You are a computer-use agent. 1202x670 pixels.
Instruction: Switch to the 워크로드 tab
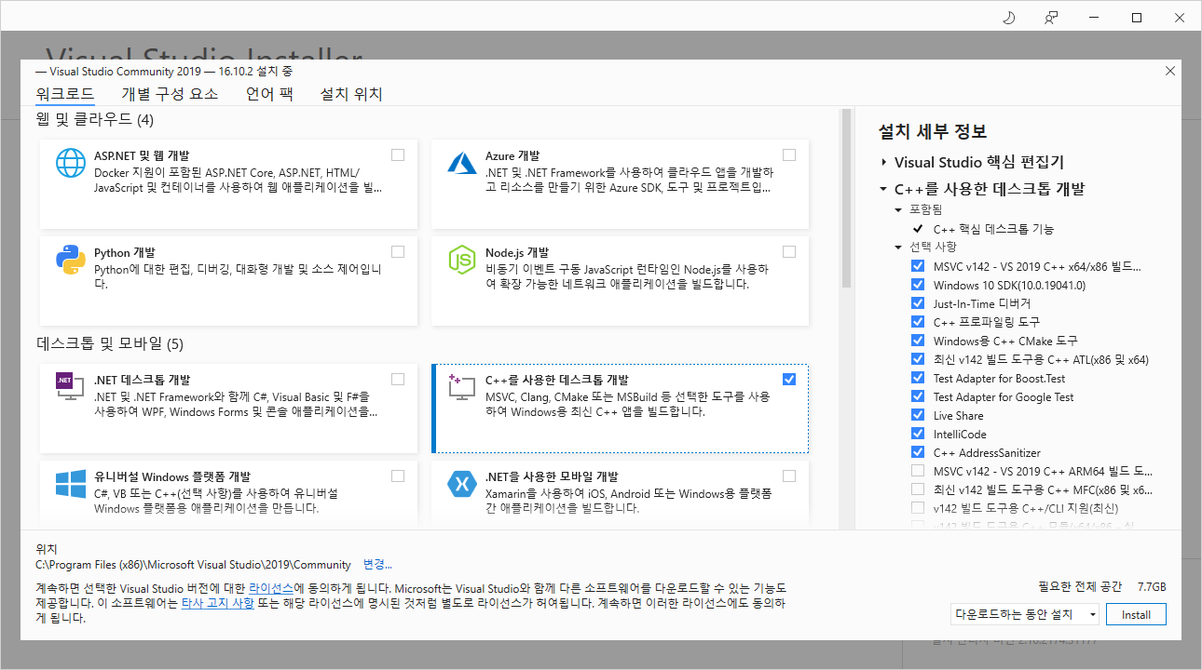coord(65,94)
